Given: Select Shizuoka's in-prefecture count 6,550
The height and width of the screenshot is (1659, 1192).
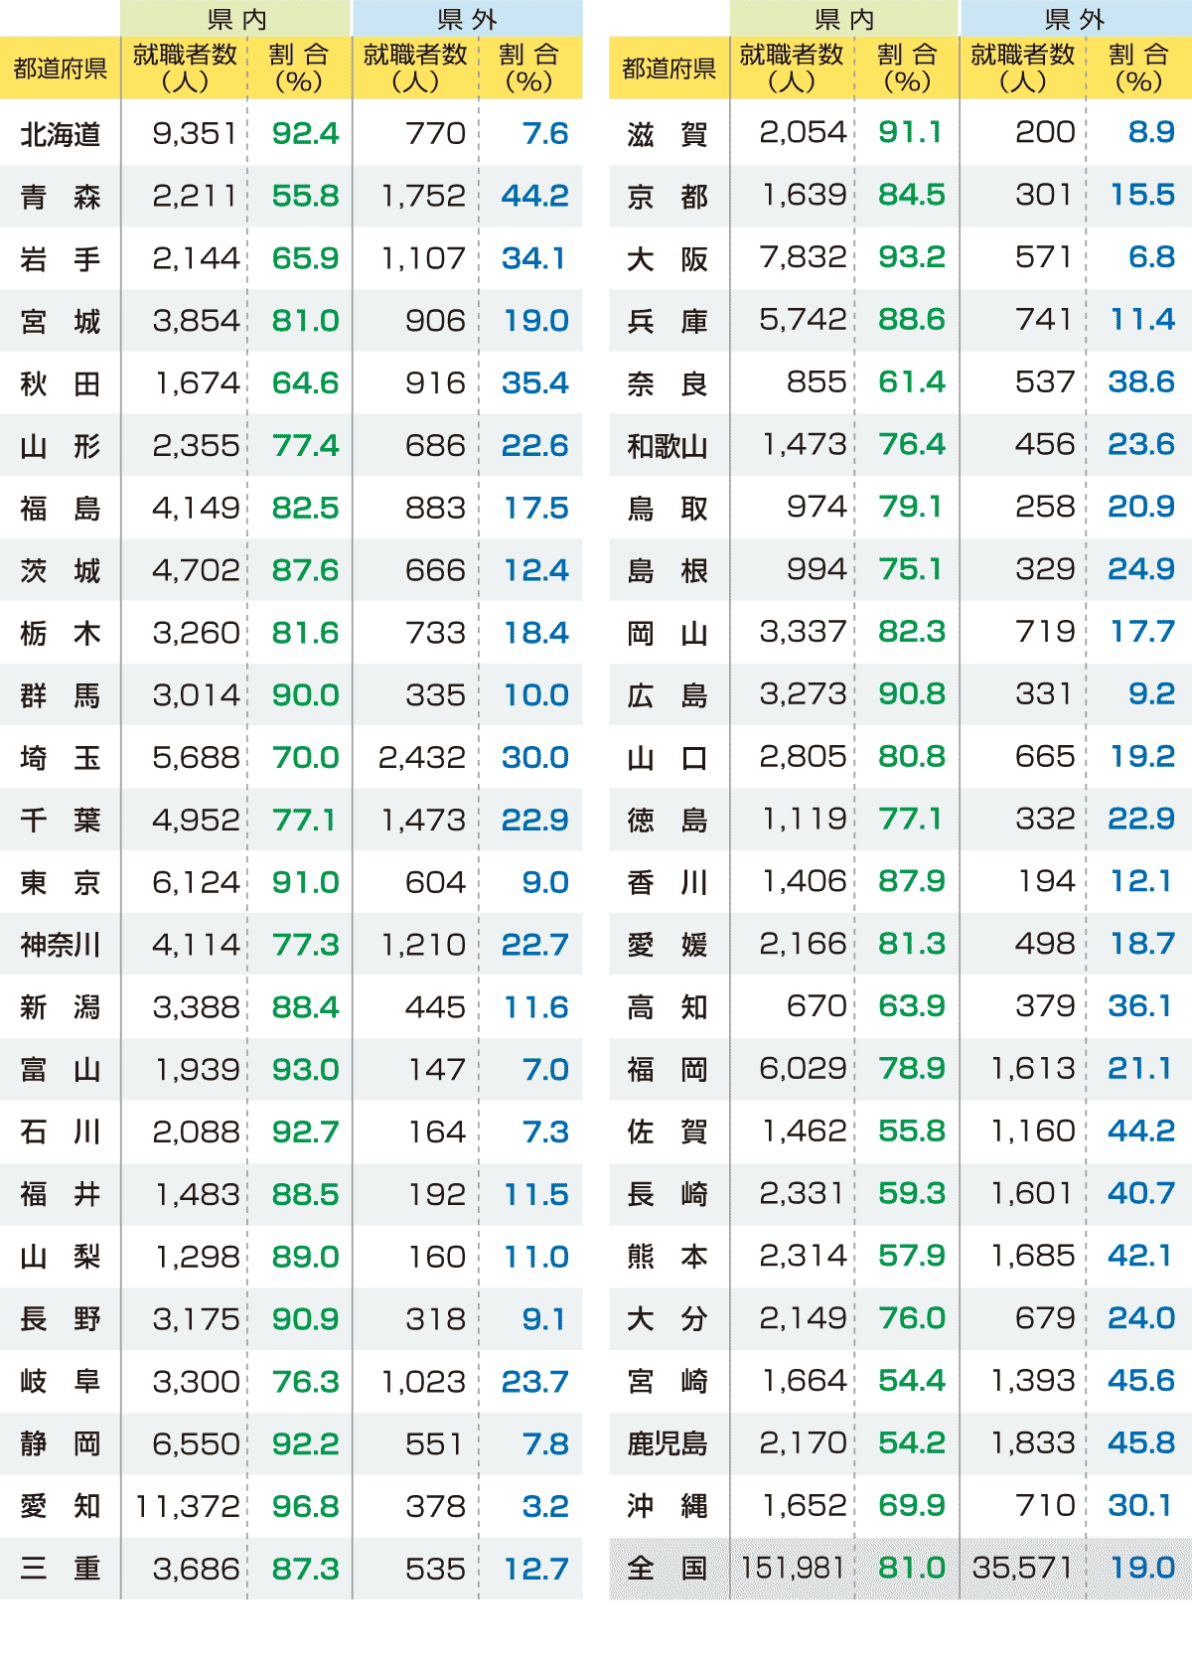Looking at the screenshot, I should (196, 1444).
